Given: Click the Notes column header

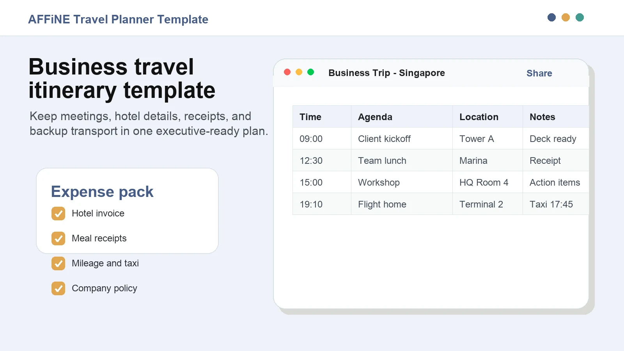Looking at the screenshot, I should point(556,117).
